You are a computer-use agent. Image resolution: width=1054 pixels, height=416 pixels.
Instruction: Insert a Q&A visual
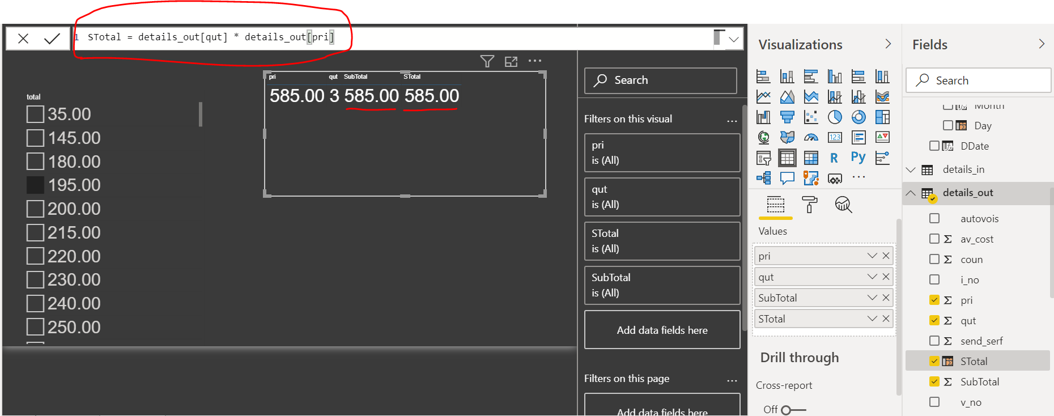(x=787, y=178)
